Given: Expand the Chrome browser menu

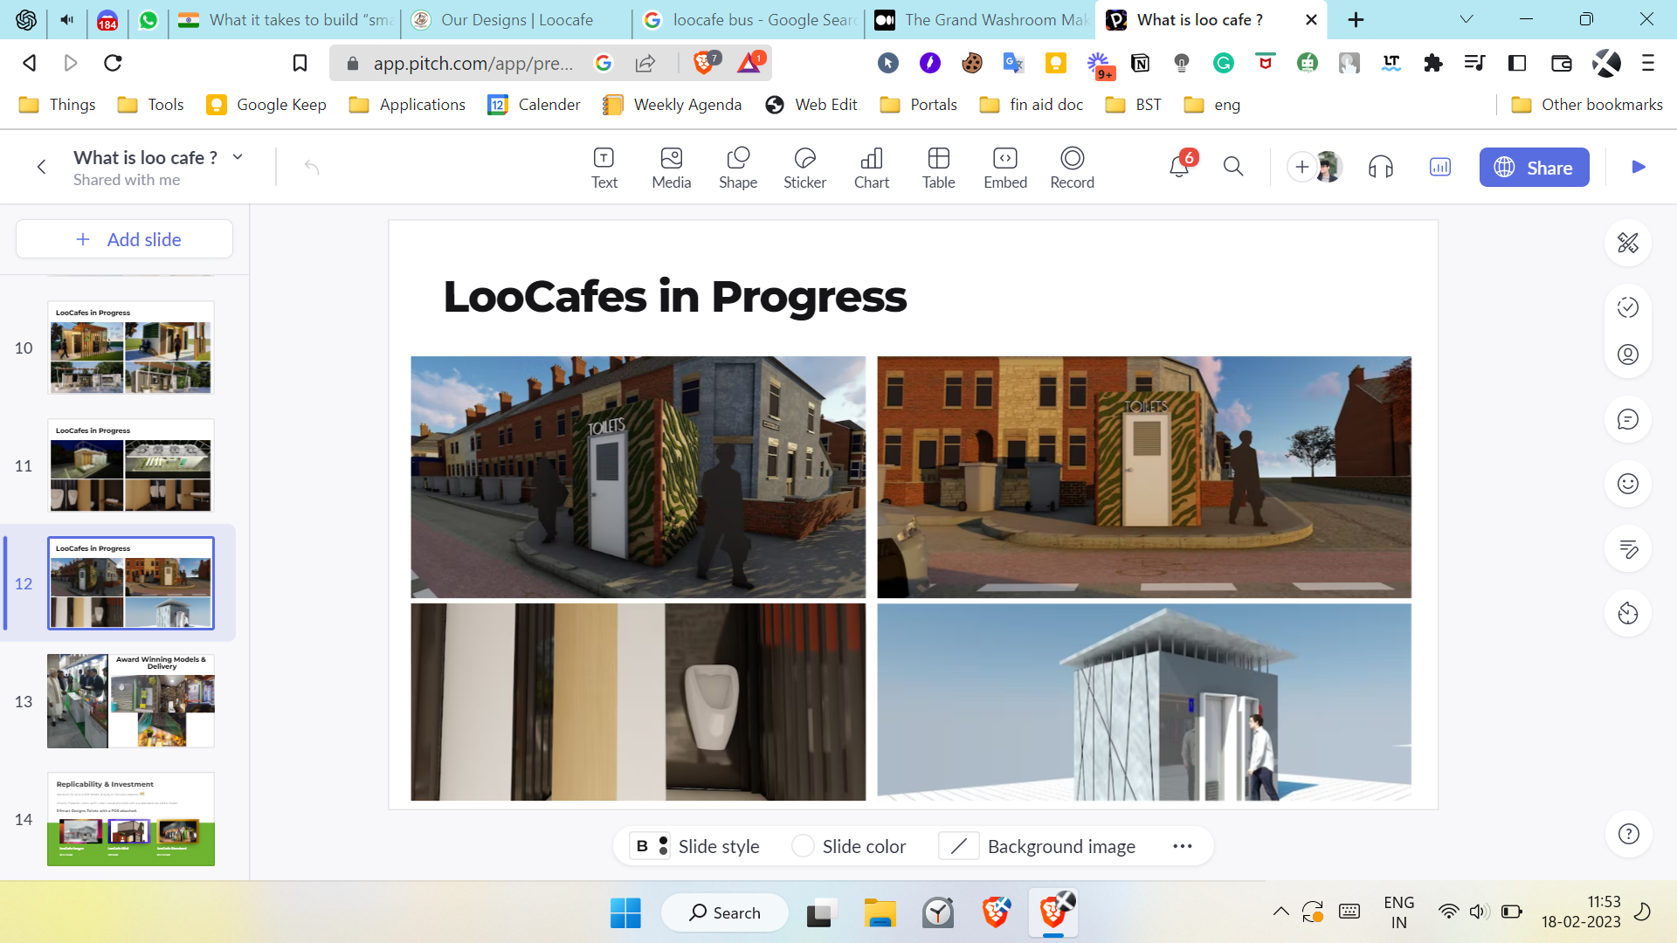Looking at the screenshot, I should coord(1649,62).
